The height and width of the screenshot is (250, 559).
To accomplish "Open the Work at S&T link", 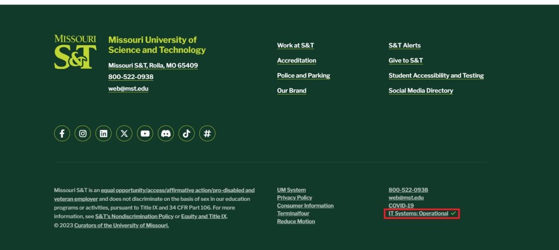I will 295,45.
